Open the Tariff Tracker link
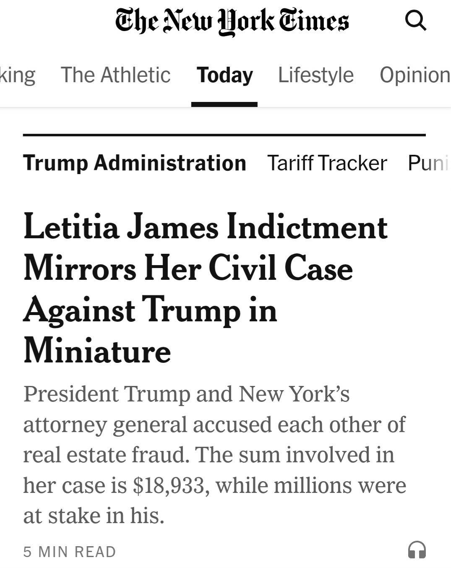451x568 pixels. tap(327, 163)
